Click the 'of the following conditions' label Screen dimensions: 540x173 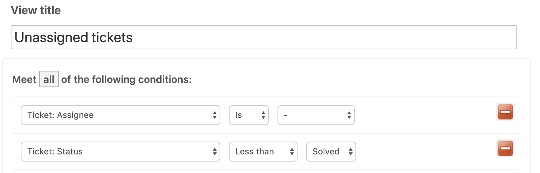[x=127, y=79]
